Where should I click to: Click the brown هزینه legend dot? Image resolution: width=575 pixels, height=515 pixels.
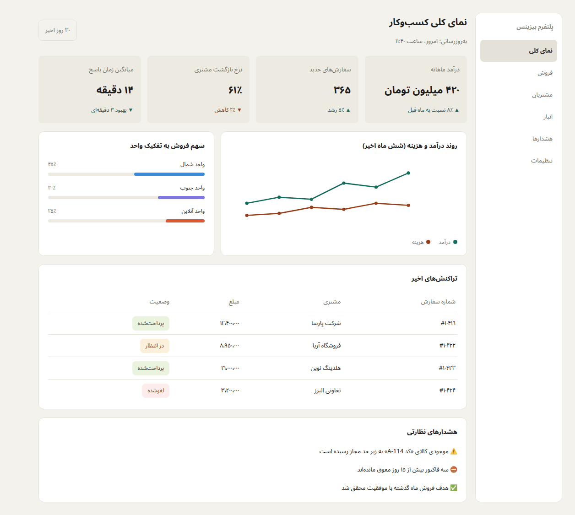click(x=428, y=242)
